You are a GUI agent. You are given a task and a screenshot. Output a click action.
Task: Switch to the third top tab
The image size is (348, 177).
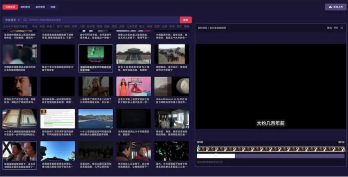click(x=40, y=7)
